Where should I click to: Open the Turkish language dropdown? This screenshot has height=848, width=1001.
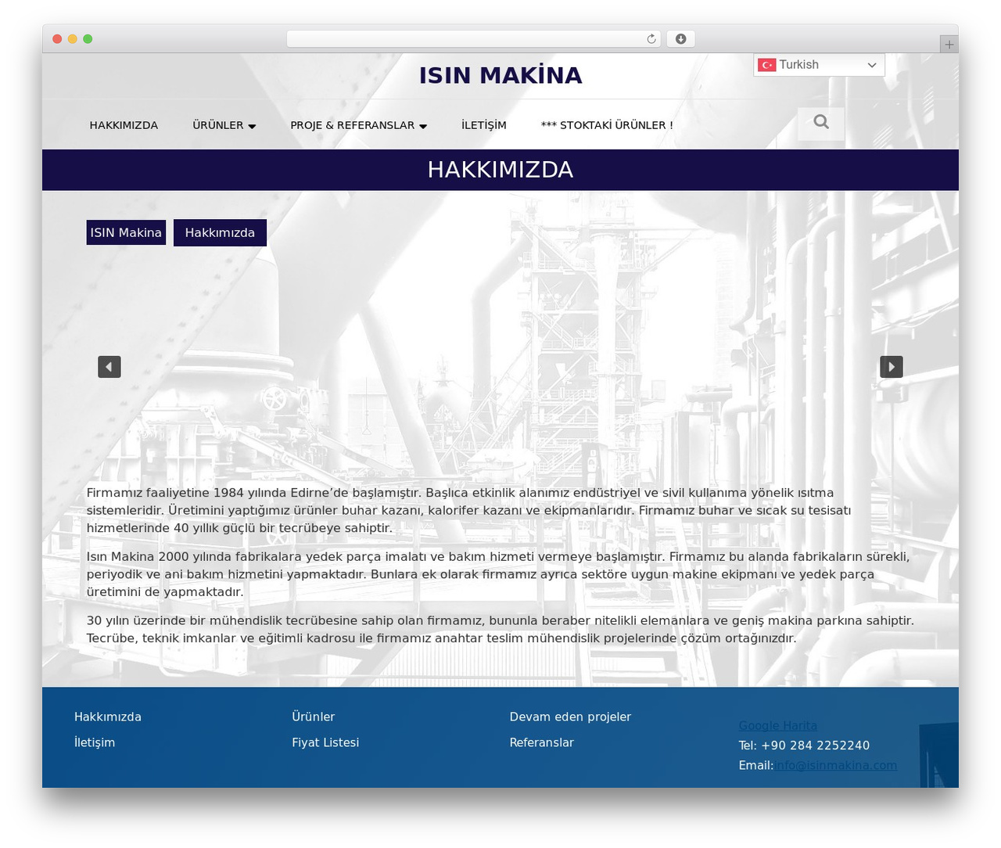(x=819, y=65)
